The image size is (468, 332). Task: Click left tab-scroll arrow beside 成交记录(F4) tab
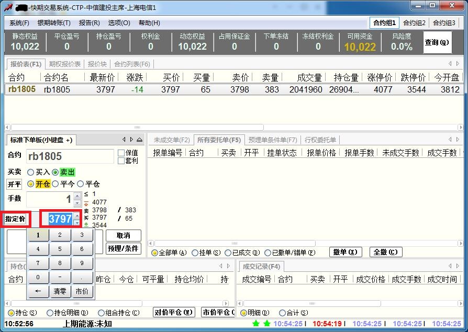pos(450,266)
